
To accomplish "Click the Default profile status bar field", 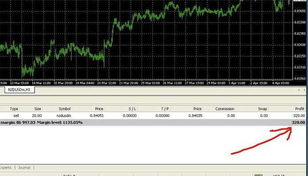I will 80,175.
